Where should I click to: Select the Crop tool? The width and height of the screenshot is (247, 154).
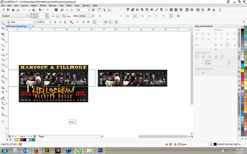[x=3, y=34]
